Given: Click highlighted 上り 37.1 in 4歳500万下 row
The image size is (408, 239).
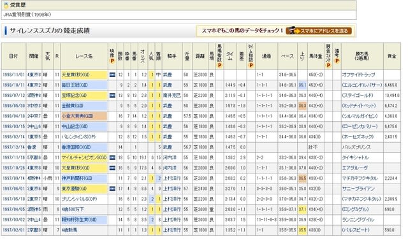Looking at the screenshot, I should pos(302,209).
